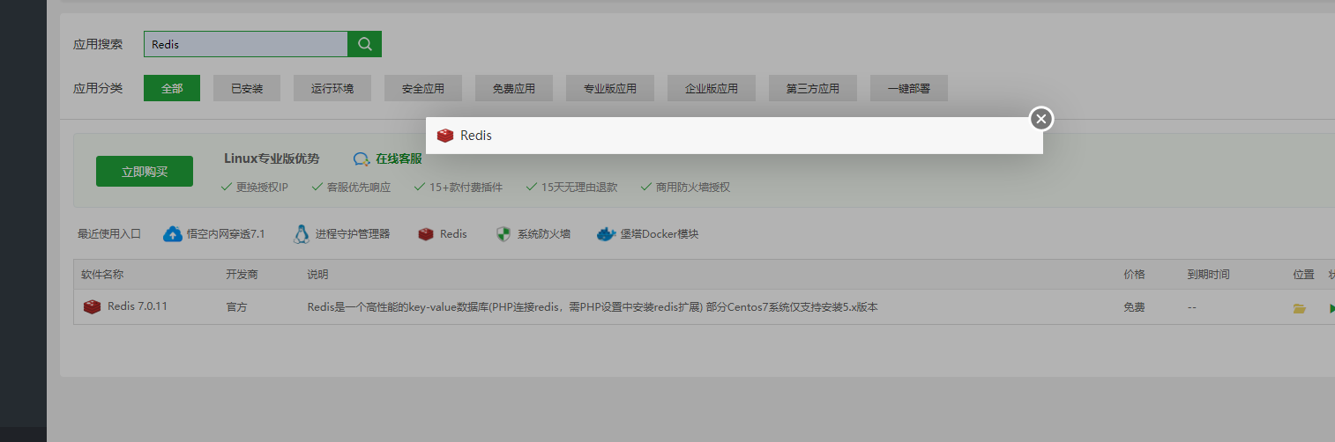The width and height of the screenshot is (1335, 442).
Task: Click the 15+款付费插件 benefit text
Action: coord(466,187)
